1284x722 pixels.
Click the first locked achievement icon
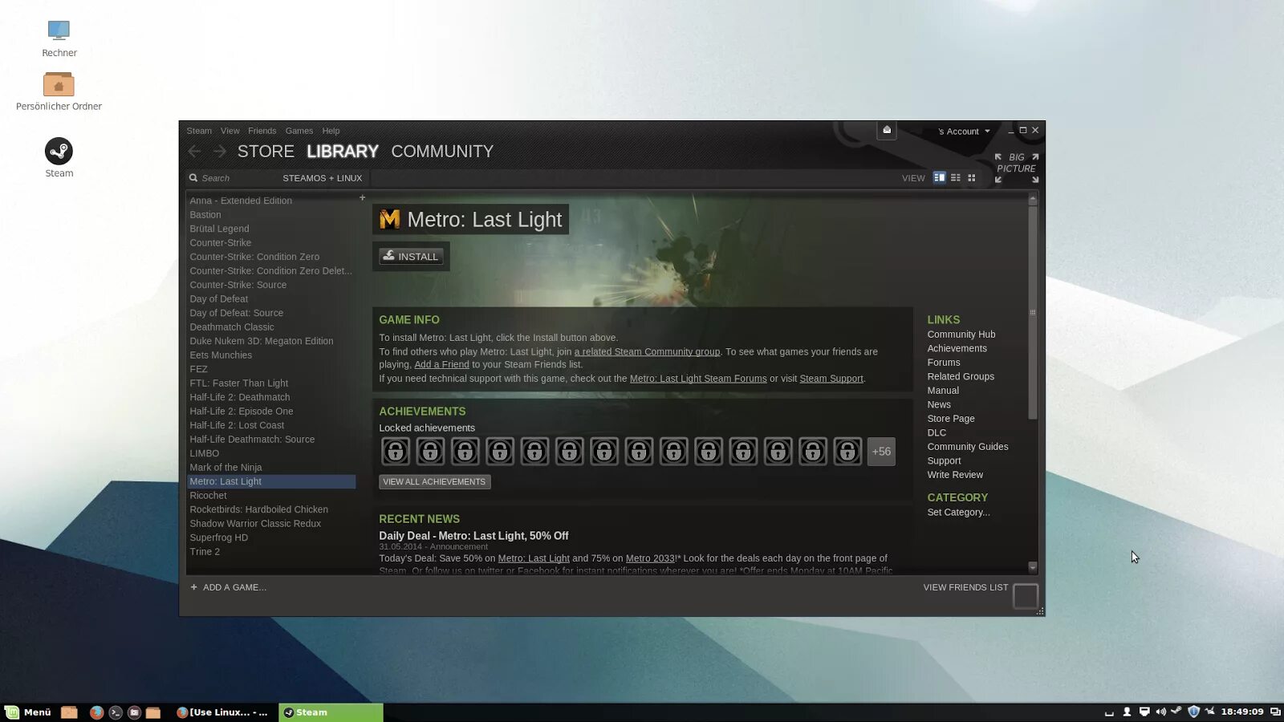[395, 452]
